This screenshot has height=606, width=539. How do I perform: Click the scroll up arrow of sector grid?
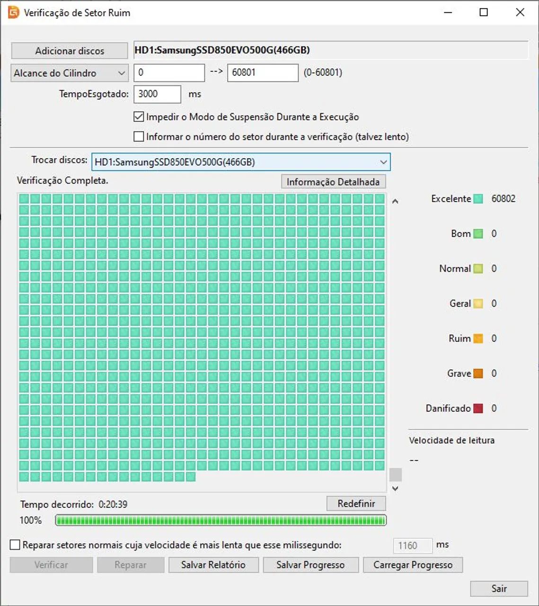396,201
